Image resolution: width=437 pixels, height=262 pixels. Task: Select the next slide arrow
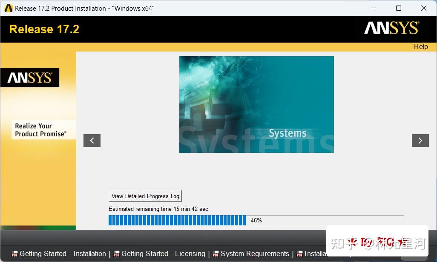point(420,141)
